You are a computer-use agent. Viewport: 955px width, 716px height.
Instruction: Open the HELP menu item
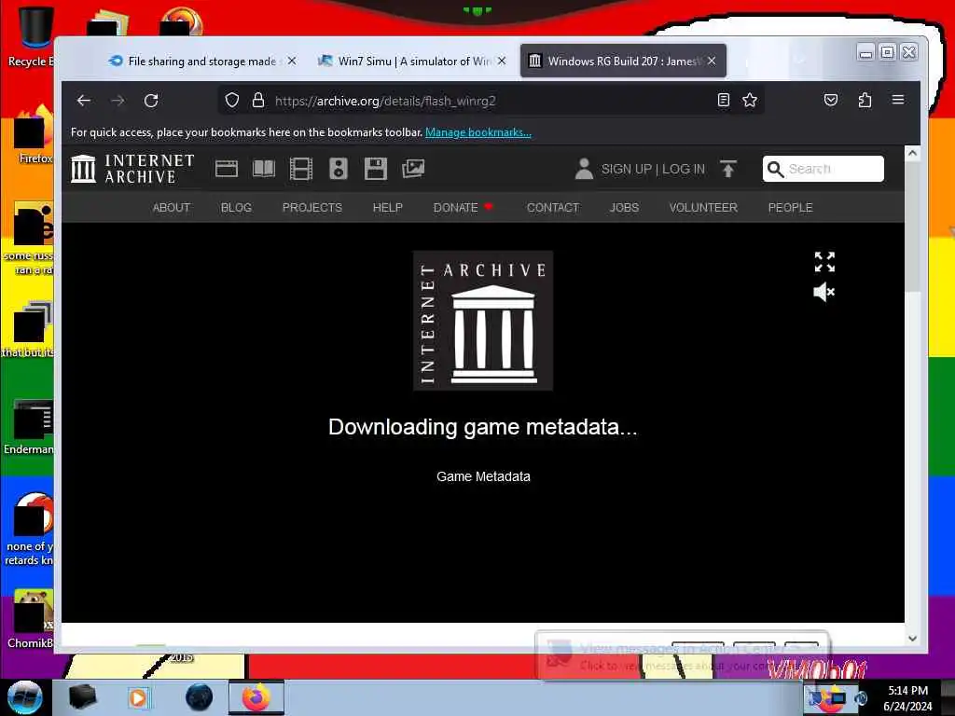pos(387,208)
